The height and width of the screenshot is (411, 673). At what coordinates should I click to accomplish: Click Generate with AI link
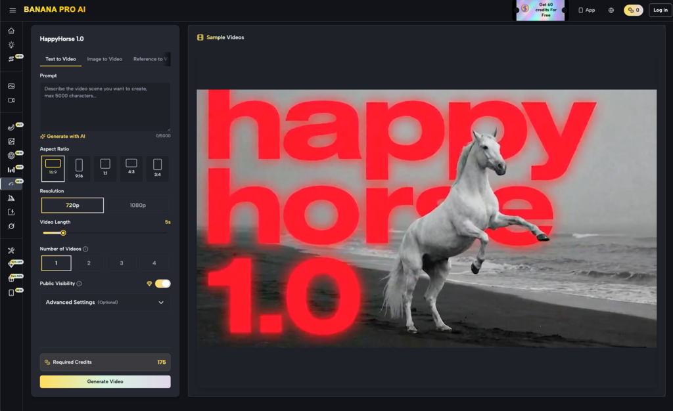62,137
